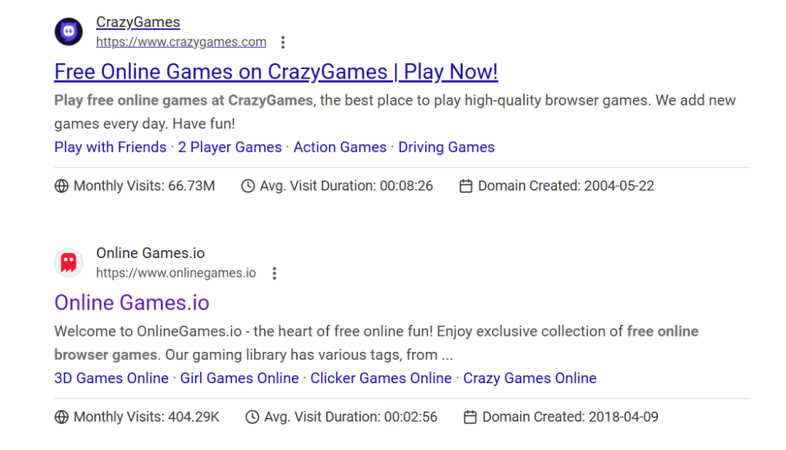786x450 pixels.
Task: Click the https://www.onlinegames.io URL
Action: tap(176, 273)
